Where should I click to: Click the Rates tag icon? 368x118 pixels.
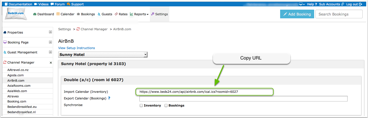point(116,14)
